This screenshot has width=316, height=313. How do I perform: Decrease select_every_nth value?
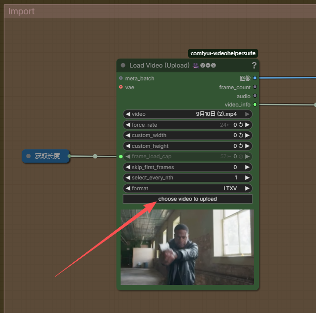pyautogui.click(x=128, y=177)
